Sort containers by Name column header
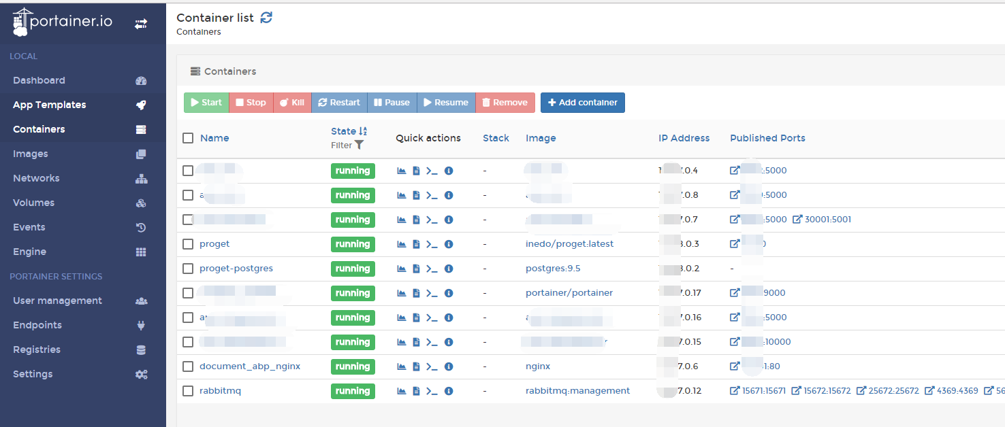The image size is (1005, 427). click(214, 138)
